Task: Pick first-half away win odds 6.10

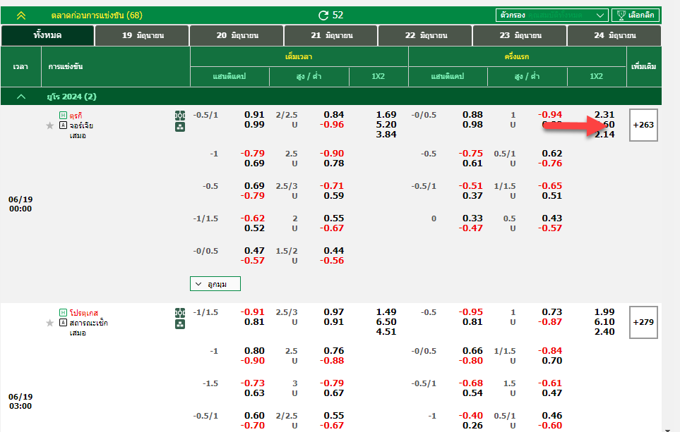Action: [x=604, y=322]
